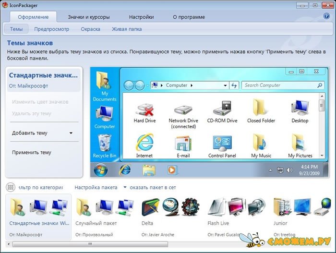Go to the Предпросмотр subtab

point(51,29)
